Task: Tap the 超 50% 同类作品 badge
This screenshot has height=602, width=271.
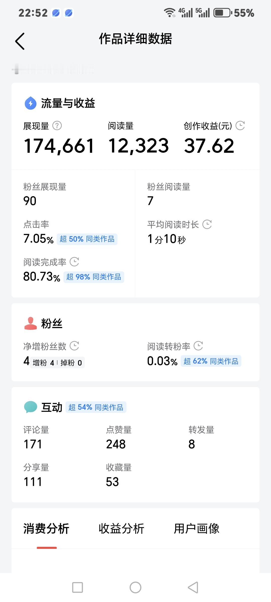Action: tap(87, 239)
